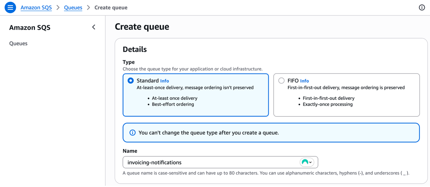Click the breadcrumb separator chevron after Queues
The image size is (430, 187).
click(x=88, y=8)
